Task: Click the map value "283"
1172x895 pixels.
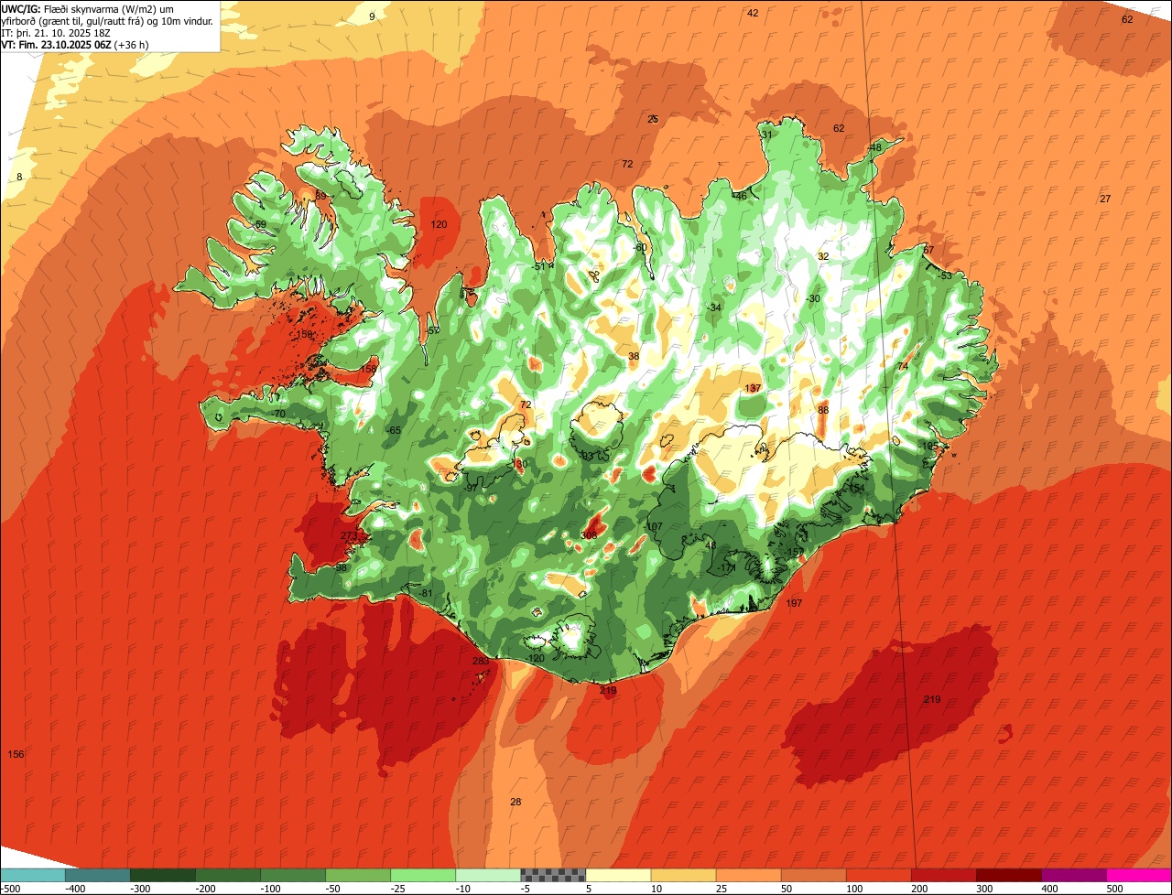Action: [481, 661]
